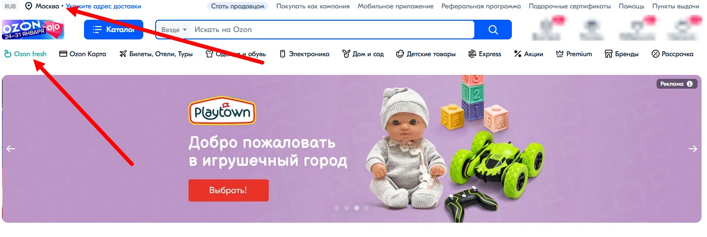Image resolution: width=707 pixels, height=237 pixels.
Task: Click the red Выбрать! button
Action: tap(228, 190)
